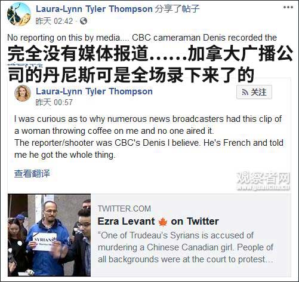Screen dimensions: 299x282
Task: Open shared post author's profile avatar
Action: 23,93
